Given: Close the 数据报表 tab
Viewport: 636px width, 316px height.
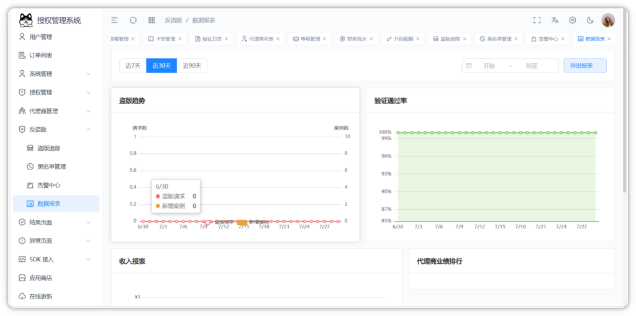Looking at the screenshot, I should 609,39.
